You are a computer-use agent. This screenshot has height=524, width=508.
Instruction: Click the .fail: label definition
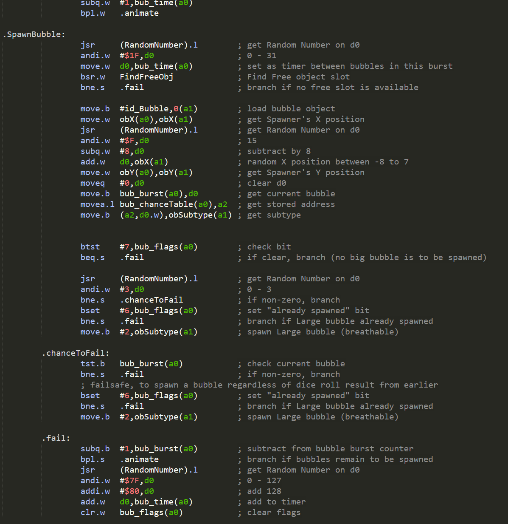point(56,438)
